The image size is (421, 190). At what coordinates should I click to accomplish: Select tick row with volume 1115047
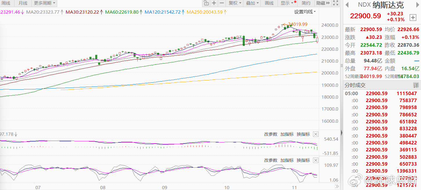pos(382,93)
